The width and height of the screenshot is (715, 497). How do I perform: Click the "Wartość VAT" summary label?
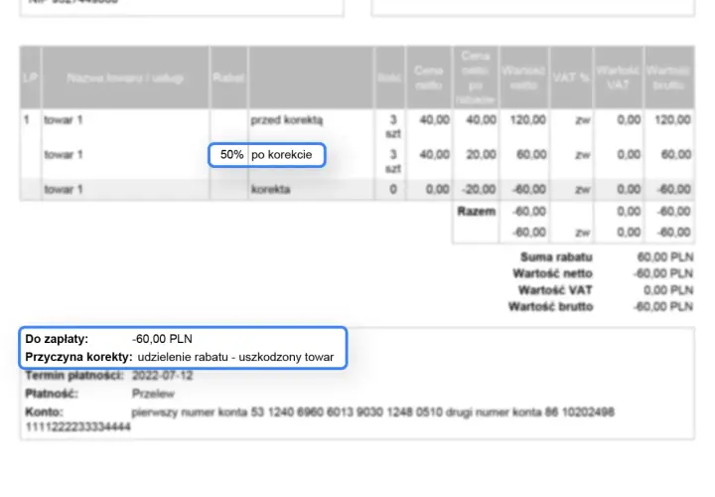click(x=555, y=290)
